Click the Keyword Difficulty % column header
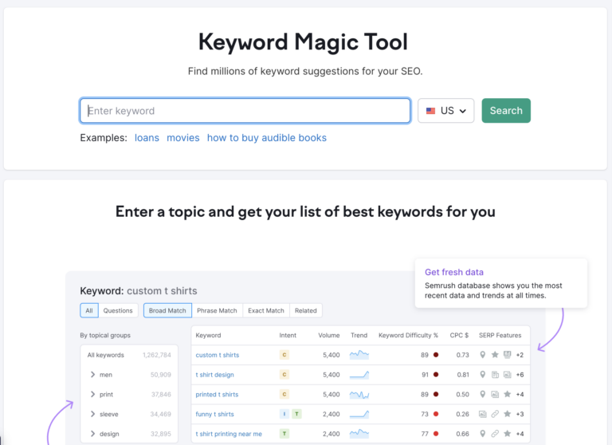Viewport: 612px width, 445px height. (408, 335)
